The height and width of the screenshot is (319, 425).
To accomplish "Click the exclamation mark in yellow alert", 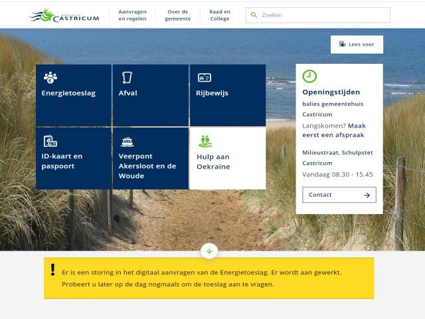I will [53, 270].
